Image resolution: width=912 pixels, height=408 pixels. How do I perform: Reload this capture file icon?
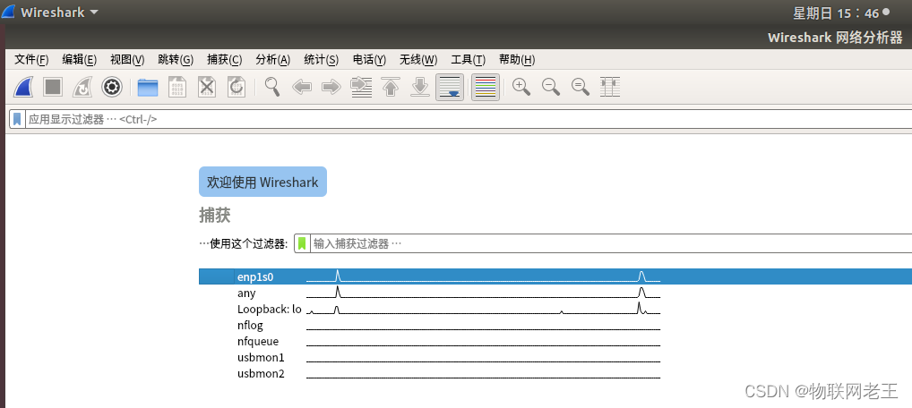(x=237, y=87)
